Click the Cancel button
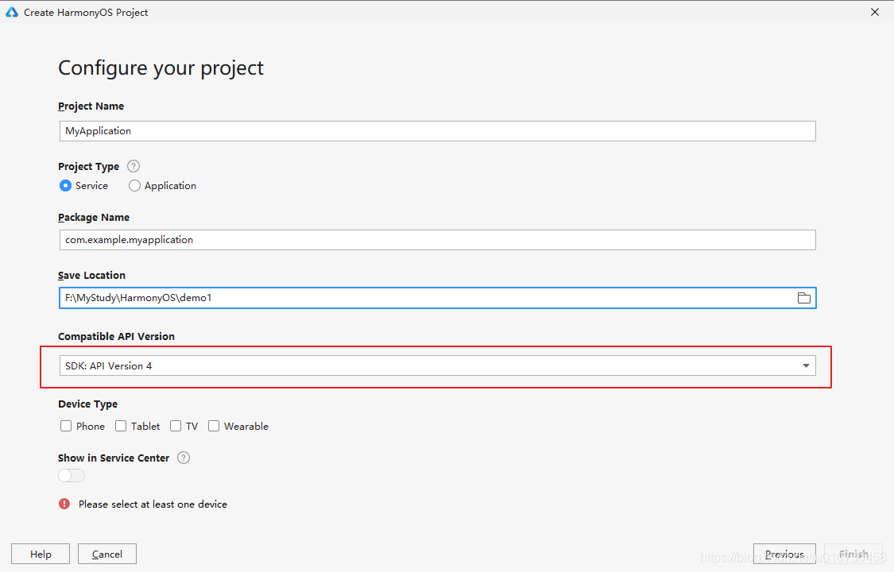Viewport: 894px width, 572px height. tap(107, 554)
